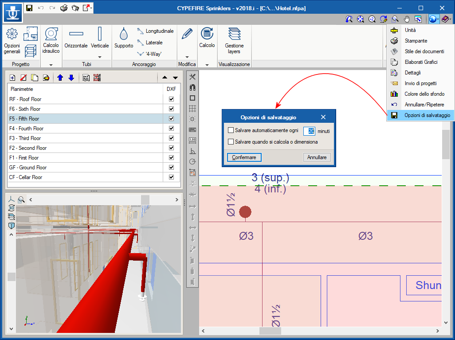Click Opzioni di salvataggio menu entry
Image resolution: width=455 pixels, height=340 pixels.
click(420, 115)
